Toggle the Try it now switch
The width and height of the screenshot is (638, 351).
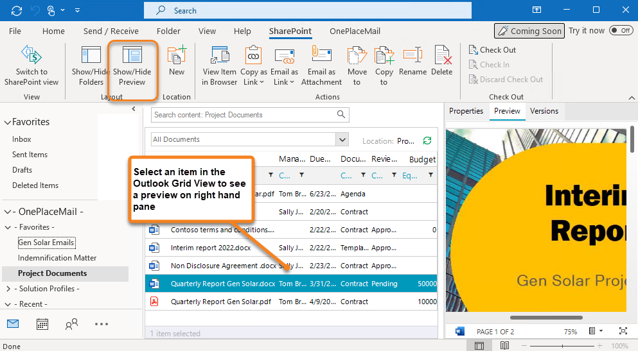[x=621, y=30]
